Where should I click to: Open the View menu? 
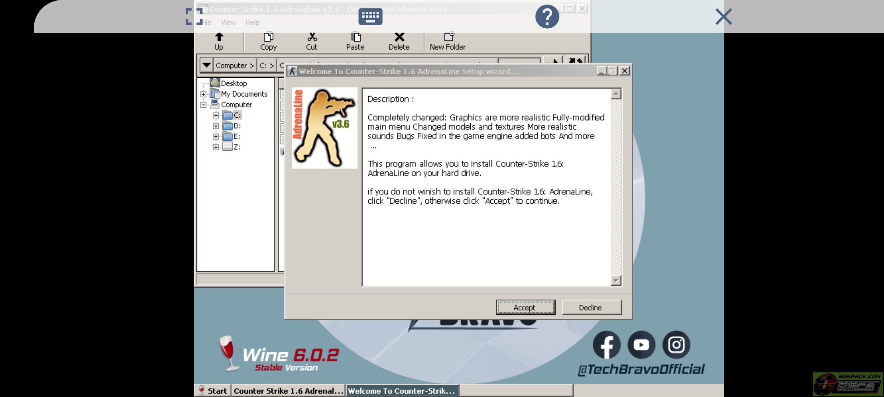coord(228,23)
